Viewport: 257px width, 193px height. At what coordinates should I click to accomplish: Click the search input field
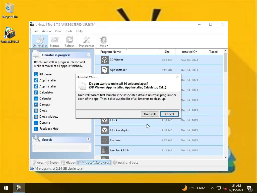(62, 147)
